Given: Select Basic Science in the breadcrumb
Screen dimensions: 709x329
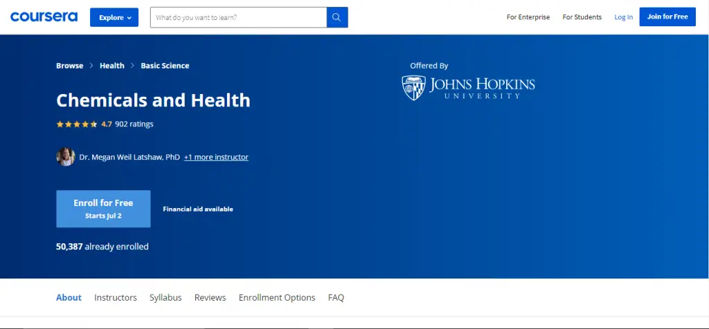Looking at the screenshot, I should point(165,66).
